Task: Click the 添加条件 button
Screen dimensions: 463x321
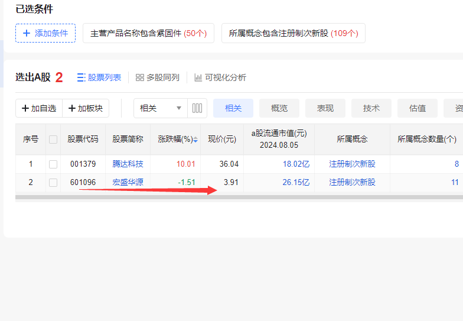Action: [x=45, y=33]
